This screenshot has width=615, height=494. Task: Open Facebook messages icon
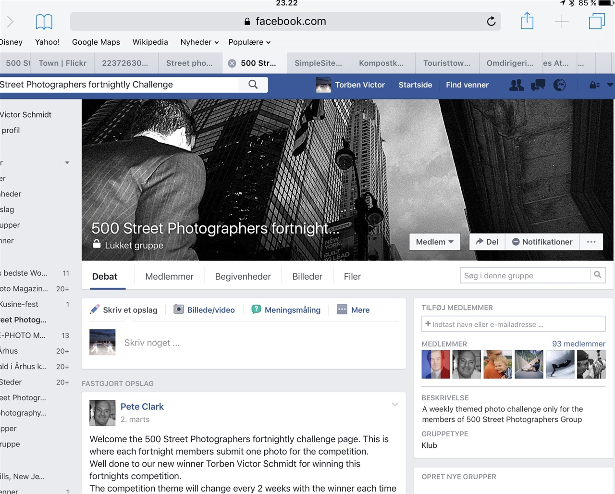538,85
